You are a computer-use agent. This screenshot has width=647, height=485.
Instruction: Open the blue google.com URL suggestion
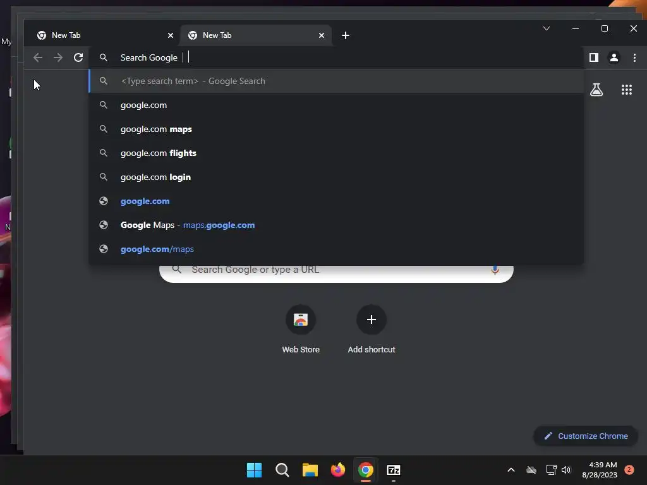pyautogui.click(x=336, y=201)
